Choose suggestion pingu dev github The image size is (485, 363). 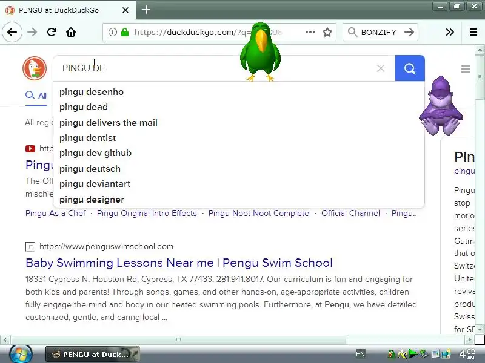pos(96,153)
